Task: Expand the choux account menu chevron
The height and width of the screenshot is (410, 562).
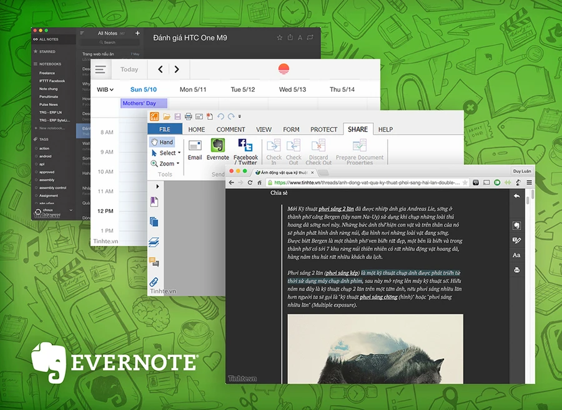Action: (x=71, y=210)
